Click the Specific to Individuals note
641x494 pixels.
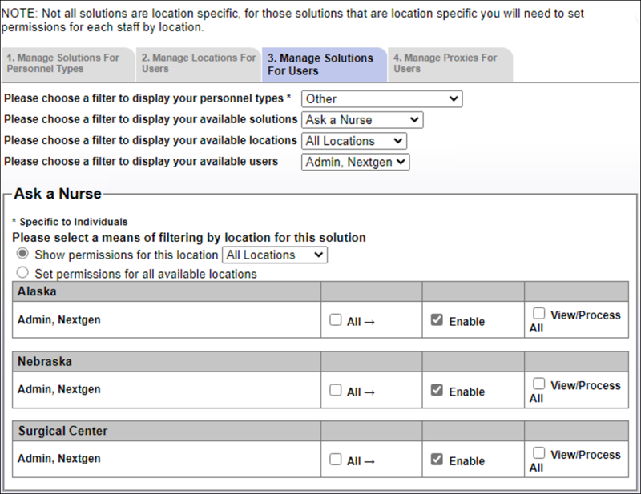pyautogui.click(x=70, y=222)
